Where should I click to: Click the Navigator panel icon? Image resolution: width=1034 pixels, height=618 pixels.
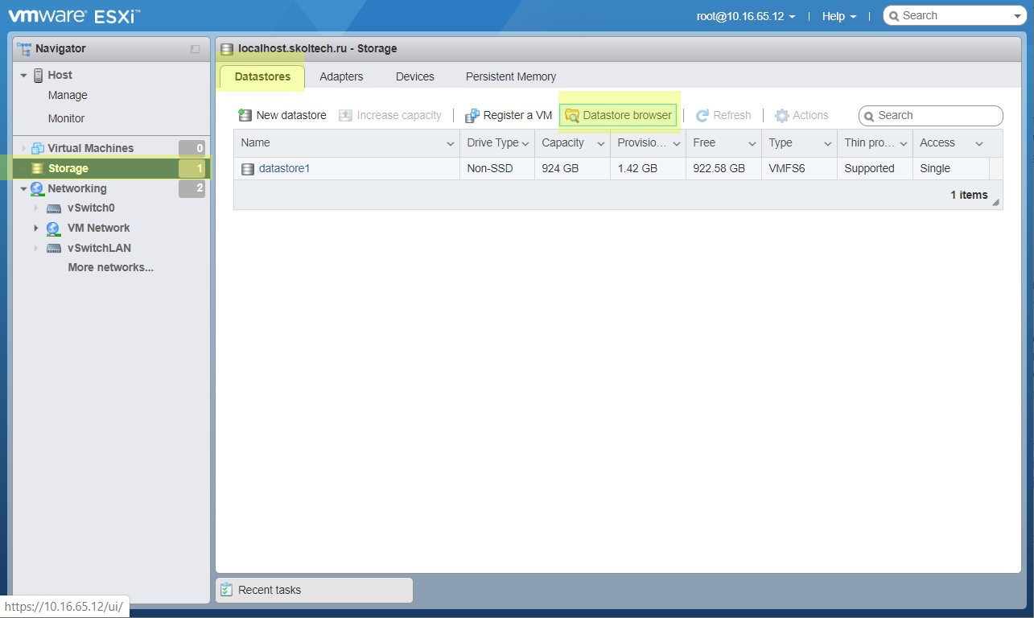(24, 48)
